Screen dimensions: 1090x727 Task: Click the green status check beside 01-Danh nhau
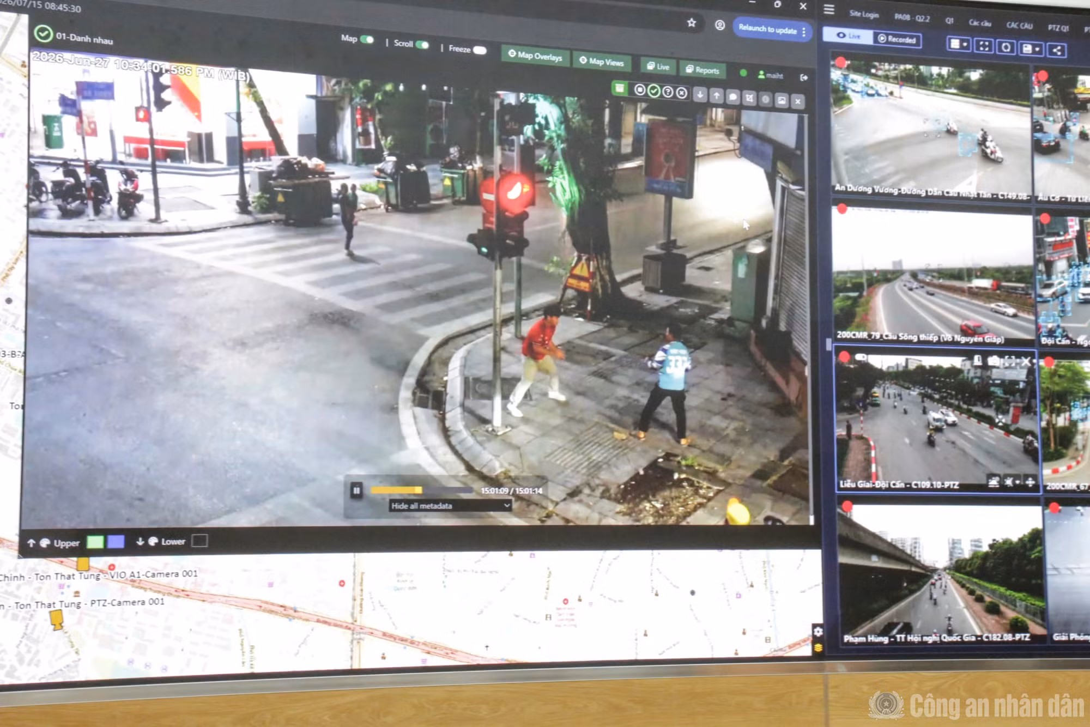click(43, 33)
